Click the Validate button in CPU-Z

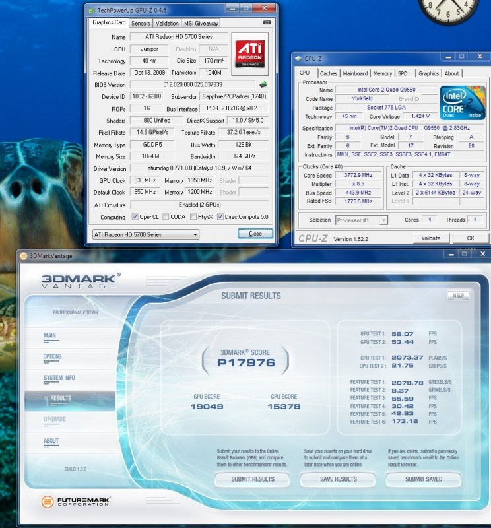(431, 238)
